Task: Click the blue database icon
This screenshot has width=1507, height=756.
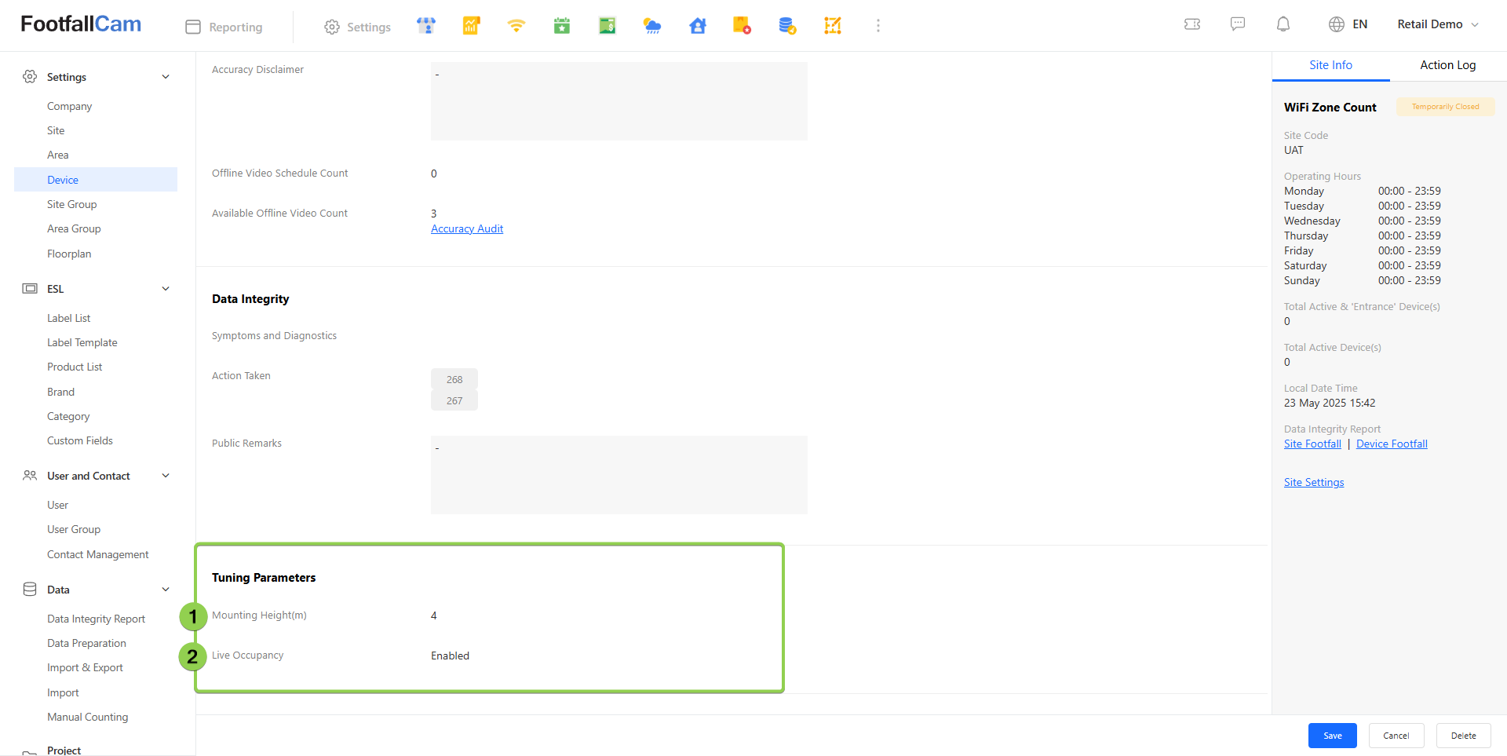Action: (x=787, y=26)
